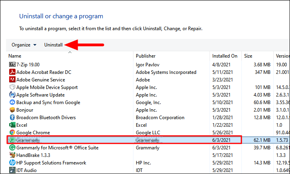Select the Google Chrome program name

coord(33,133)
